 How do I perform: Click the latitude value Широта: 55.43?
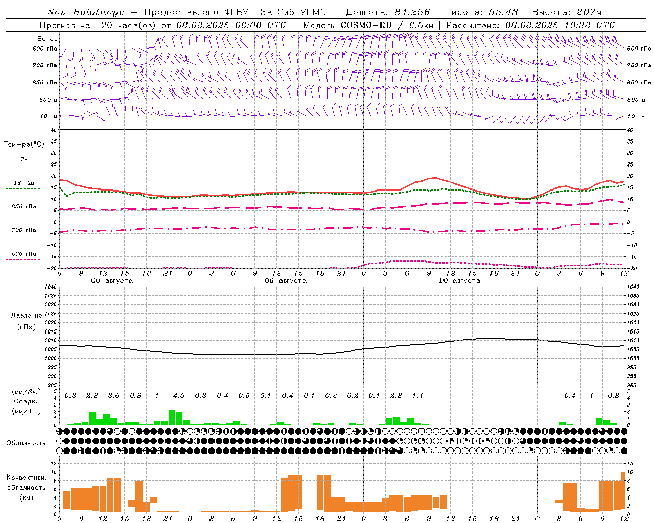481,12
